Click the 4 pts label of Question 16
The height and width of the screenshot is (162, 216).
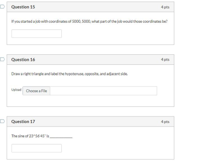(165, 59)
